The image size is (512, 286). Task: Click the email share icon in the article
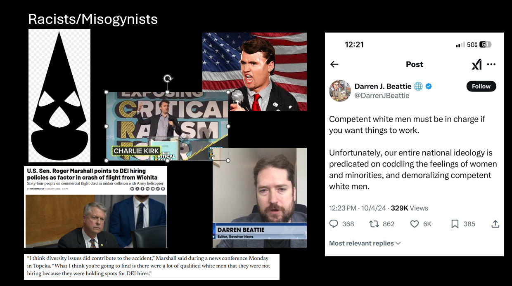tap(153, 189)
